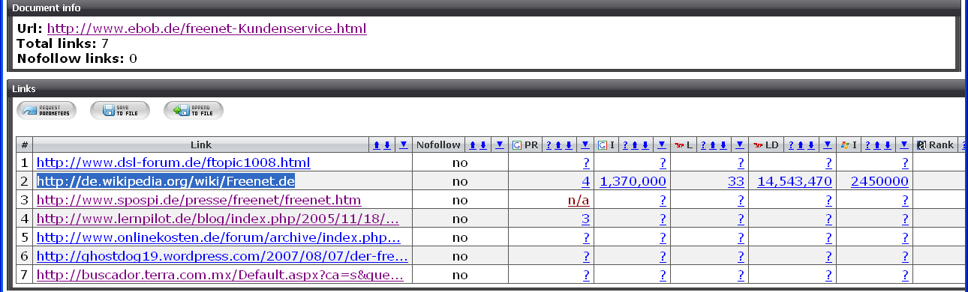
Task: Open the onlinekosten.de forum archive link
Action: pos(218,237)
